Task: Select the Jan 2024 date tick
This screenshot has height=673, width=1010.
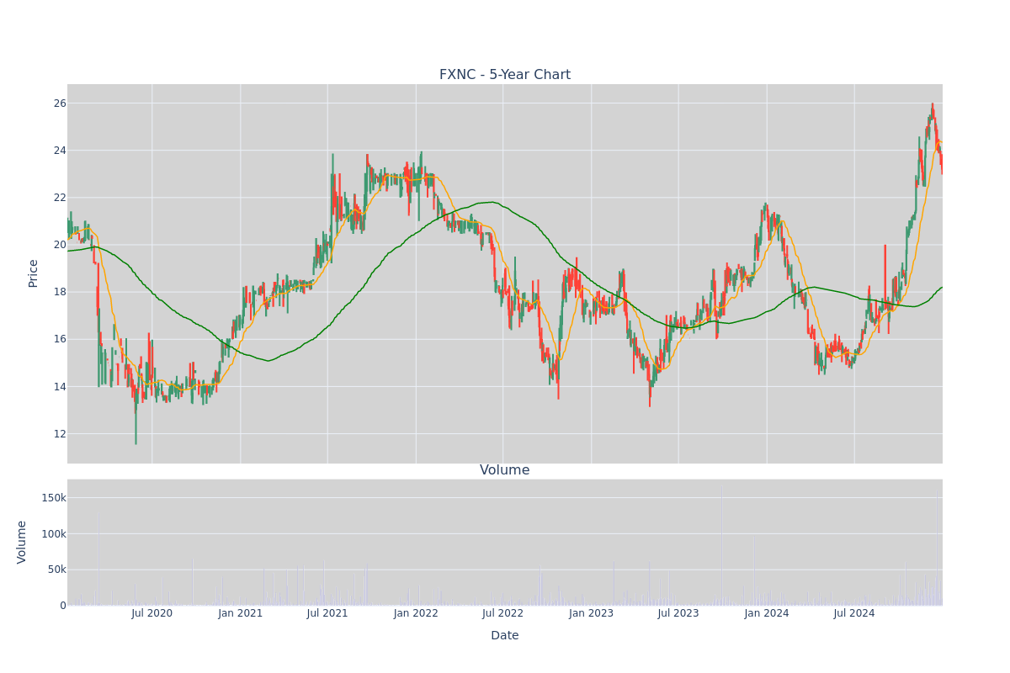Action: pyautogui.click(x=767, y=613)
